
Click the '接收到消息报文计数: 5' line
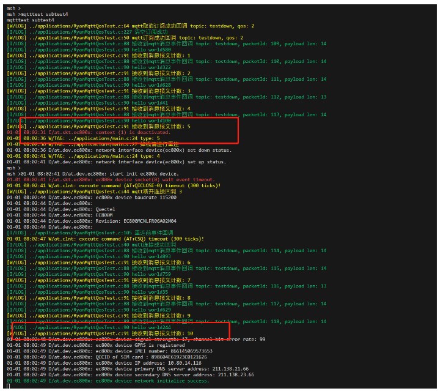point(98,127)
